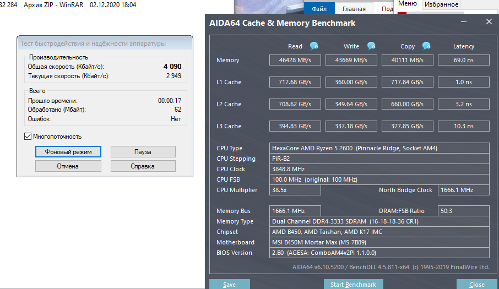This screenshot has width=499, height=289.
Task: Minimize the AIDA64 benchmark window
Action: click(464, 22)
